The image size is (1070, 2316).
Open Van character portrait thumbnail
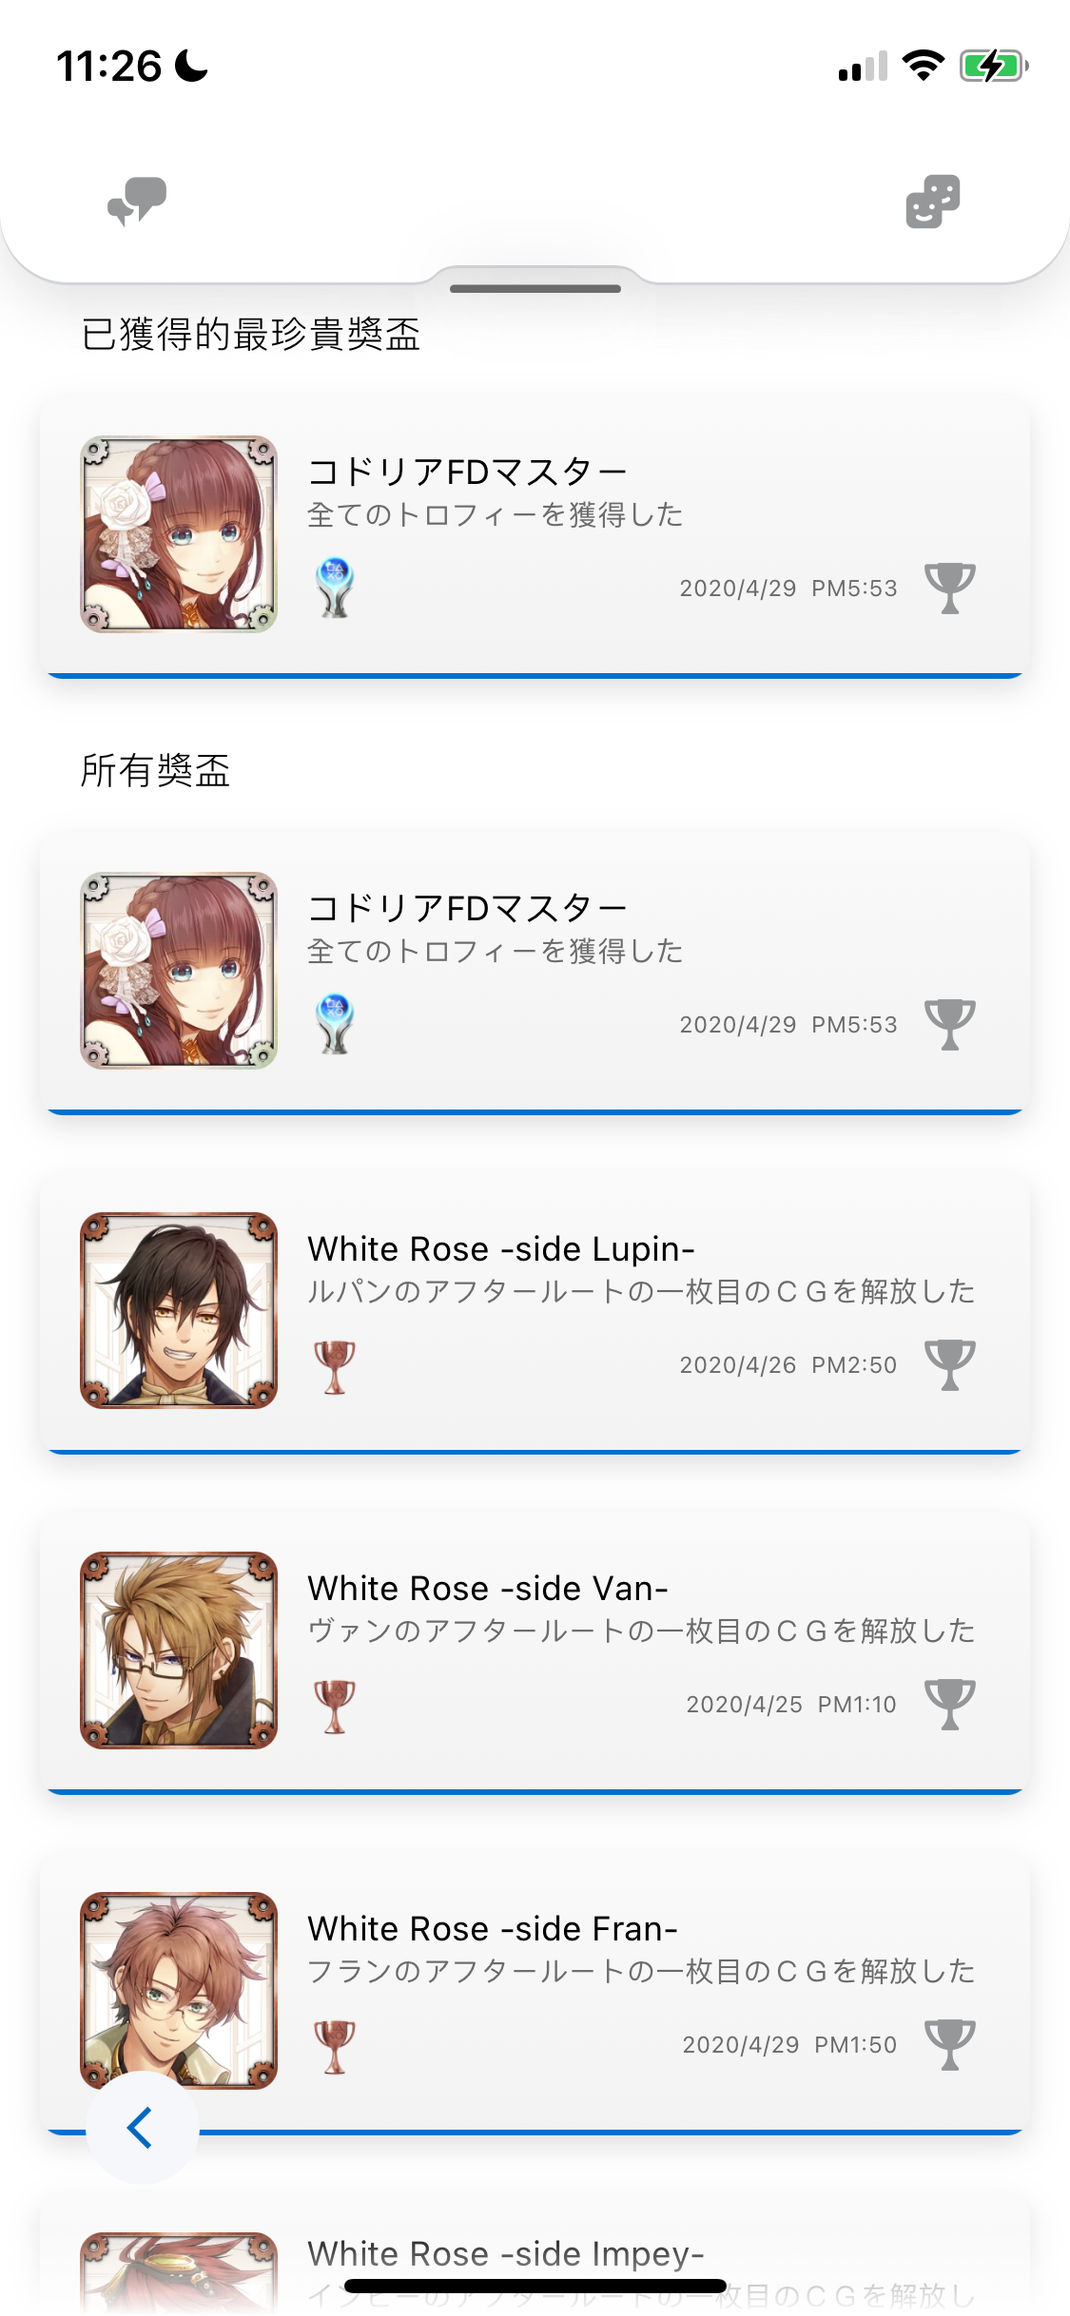(179, 1650)
